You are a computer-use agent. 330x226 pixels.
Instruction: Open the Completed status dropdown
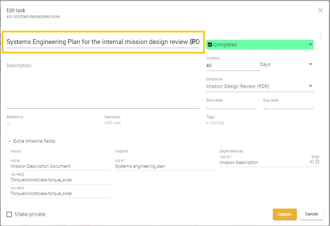(310, 45)
